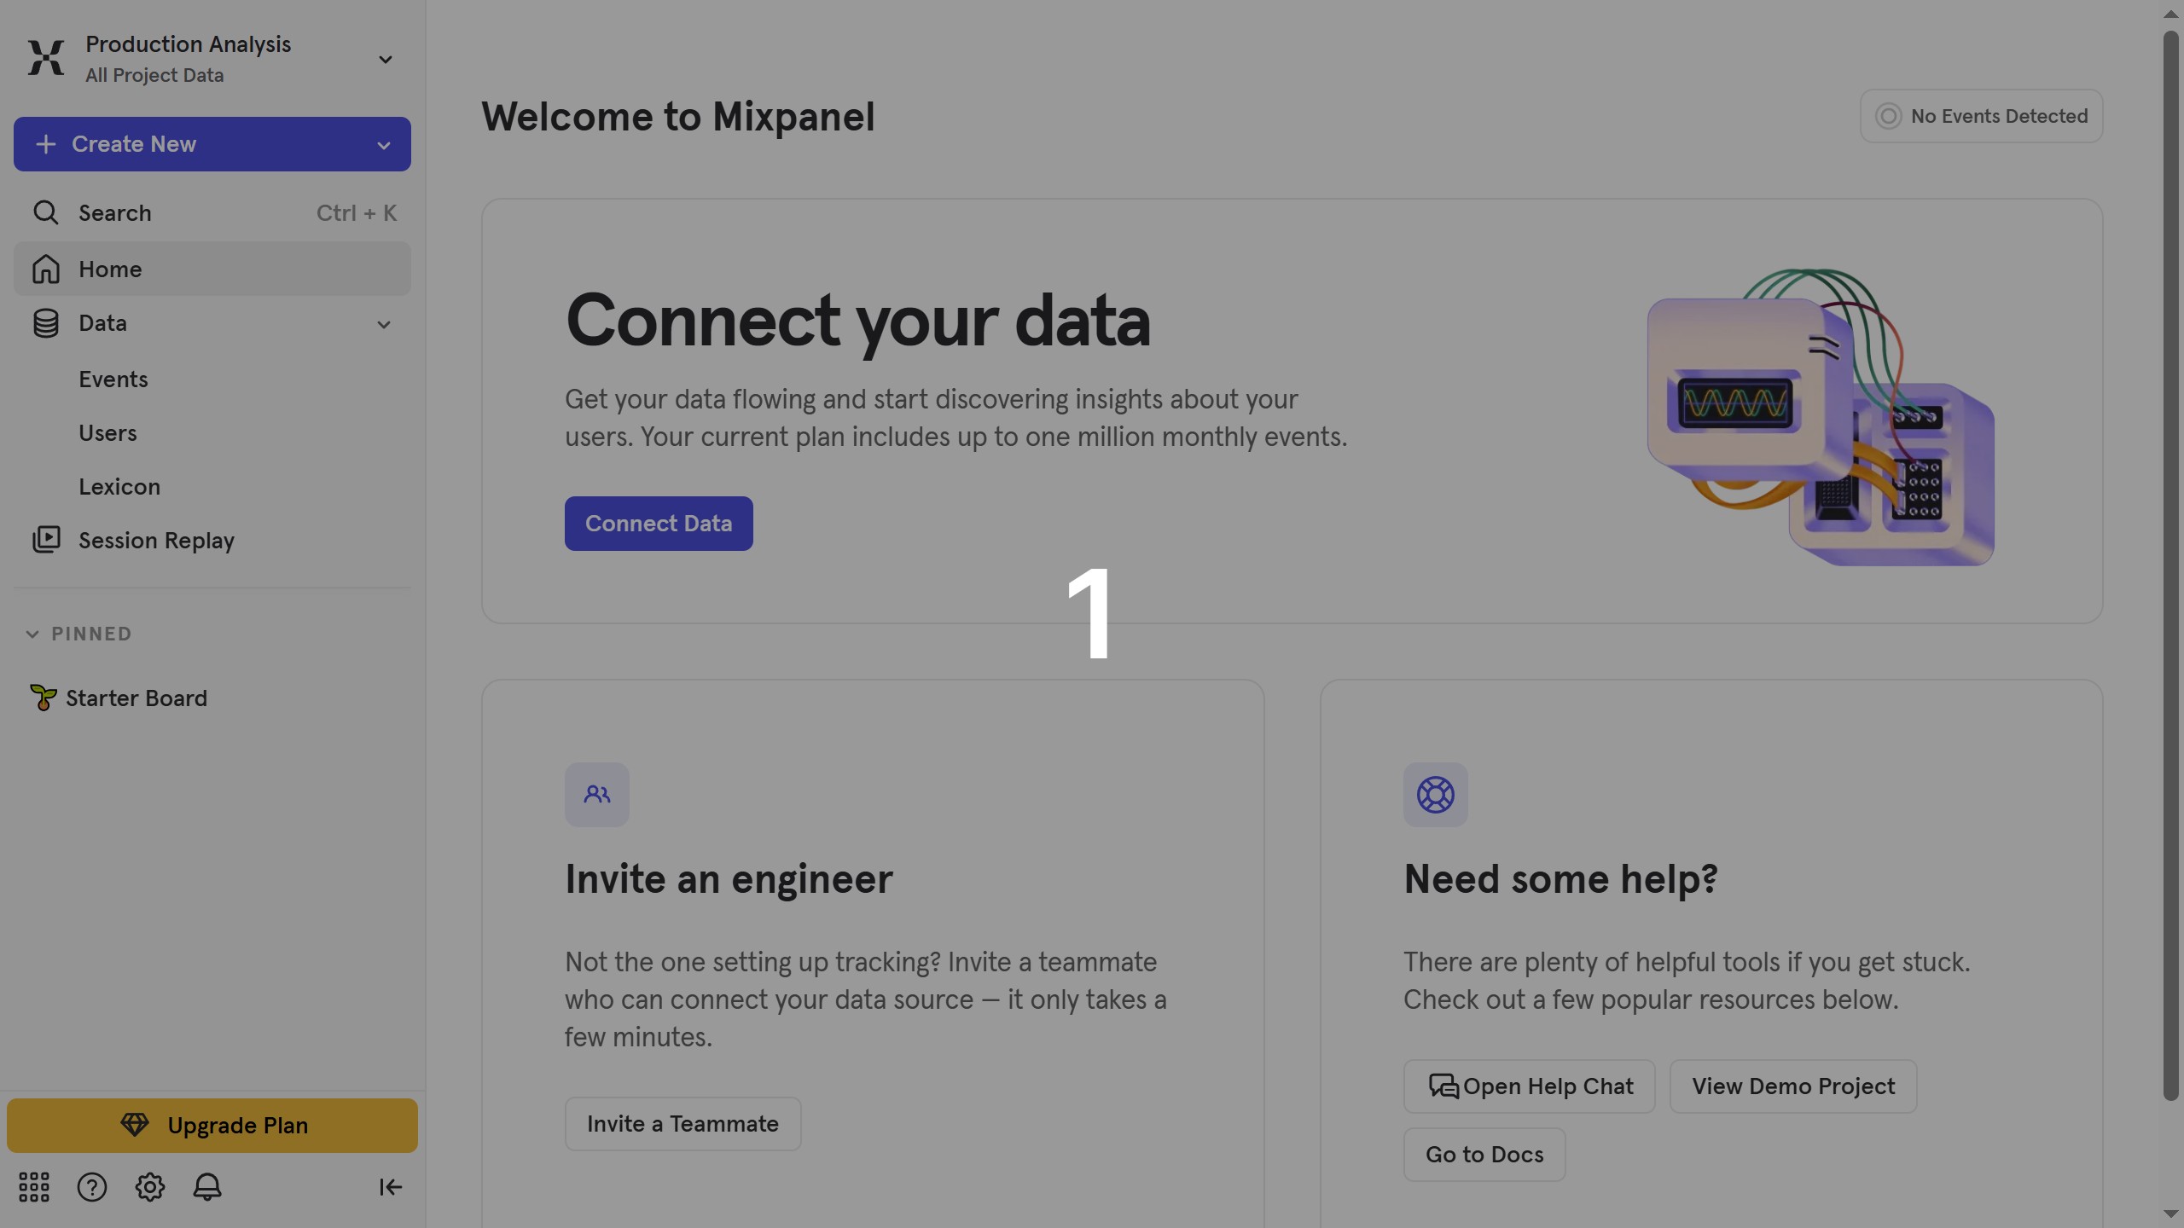Open the apps grid icon in the sidebar footer
2184x1228 pixels.
[x=34, y=1187]
